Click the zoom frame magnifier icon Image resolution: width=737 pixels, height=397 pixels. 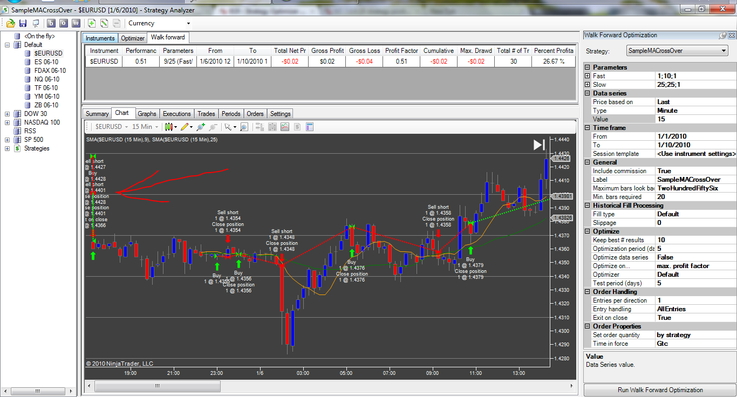pyautogui.click(x=244, y=127)
